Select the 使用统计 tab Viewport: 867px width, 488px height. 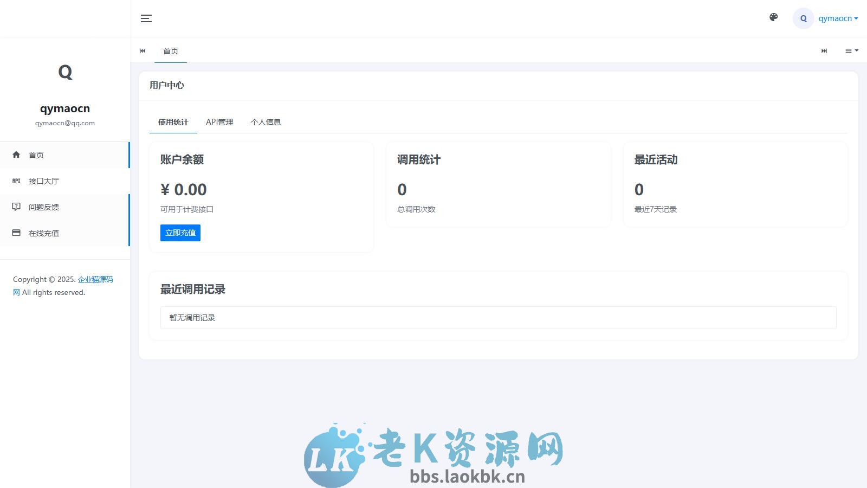[172, 121]
